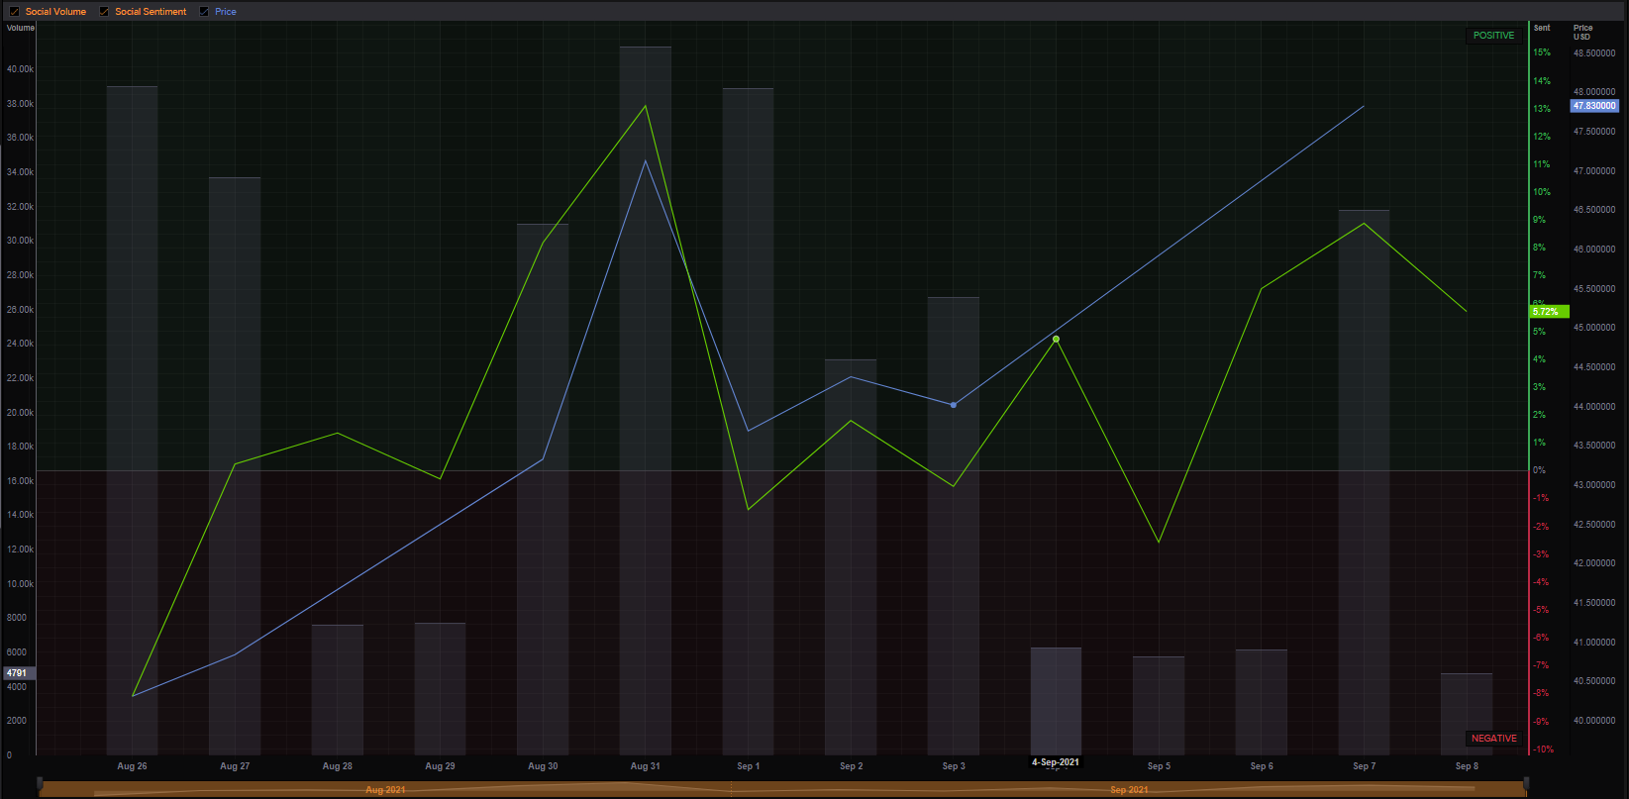Click the NEGATIVE sentiment badge
This screenshot has height=799, width=1629.
(x=1493, y=739)
